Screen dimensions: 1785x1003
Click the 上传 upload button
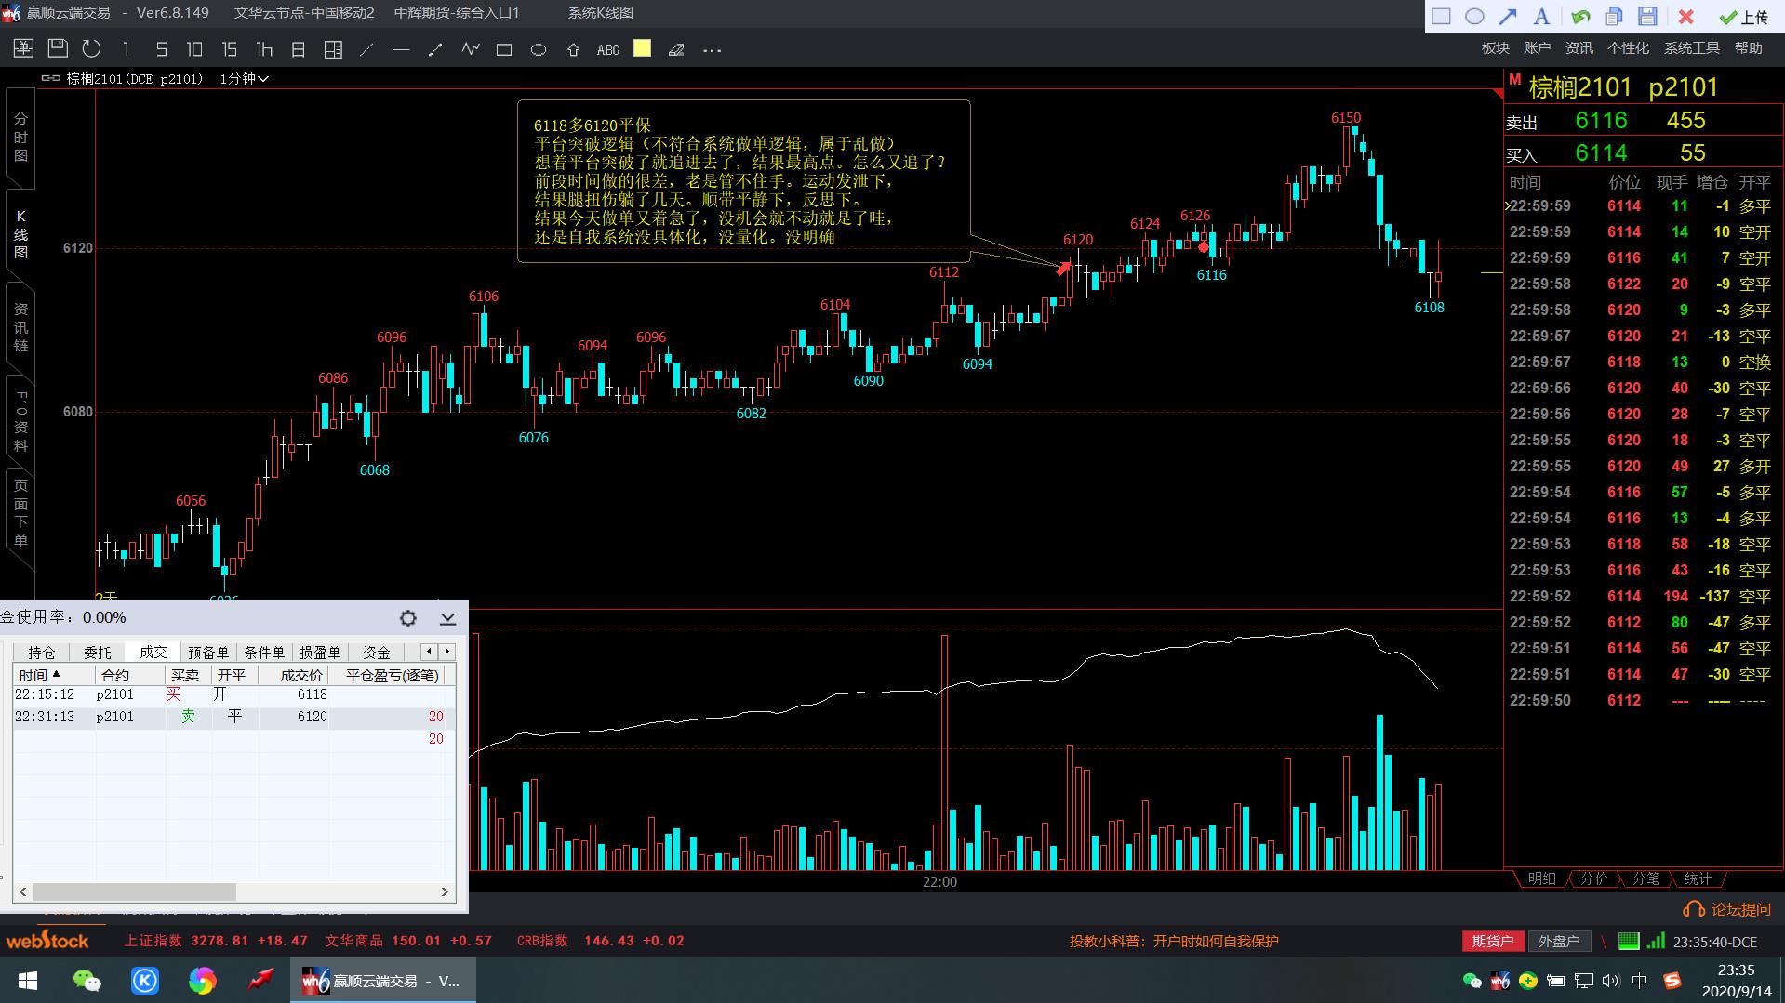click(x=1743, y=17)
